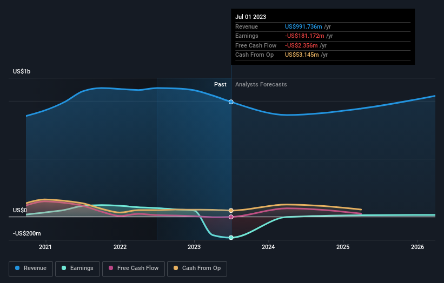Click the Cash From Op row label in tooltip
Viewport: 444px width, 283px height.
pyautogui.click(x=254, y=55)
